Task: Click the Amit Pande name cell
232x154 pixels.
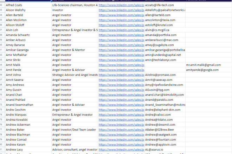Action: [x=28, y=70]
